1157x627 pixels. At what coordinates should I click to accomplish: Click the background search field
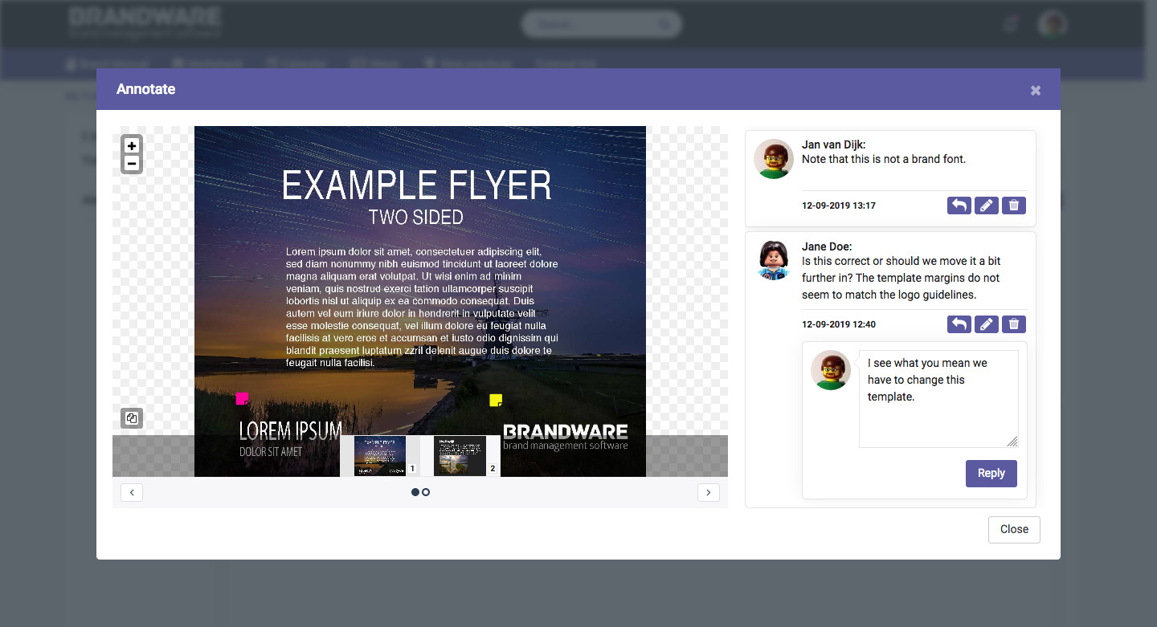(x=601, y=24)
